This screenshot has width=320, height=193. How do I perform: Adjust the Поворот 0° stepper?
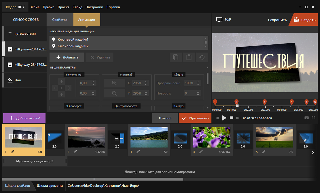point(198,93)
